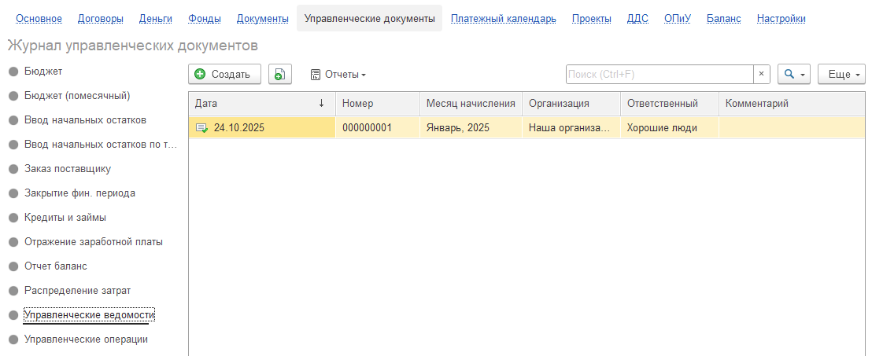Click the Отчеты report sheet icon
This screenshot has height=356, width=872.
[316, 75]
